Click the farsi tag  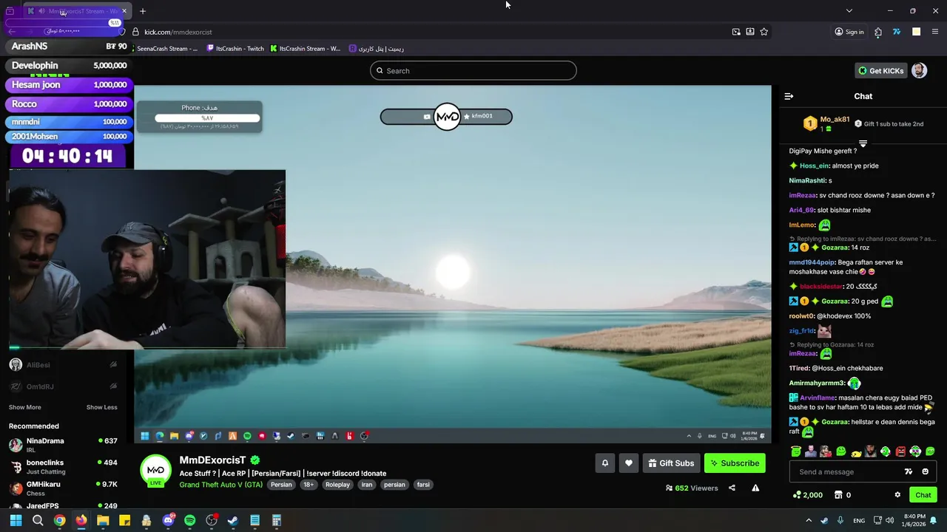423,485
